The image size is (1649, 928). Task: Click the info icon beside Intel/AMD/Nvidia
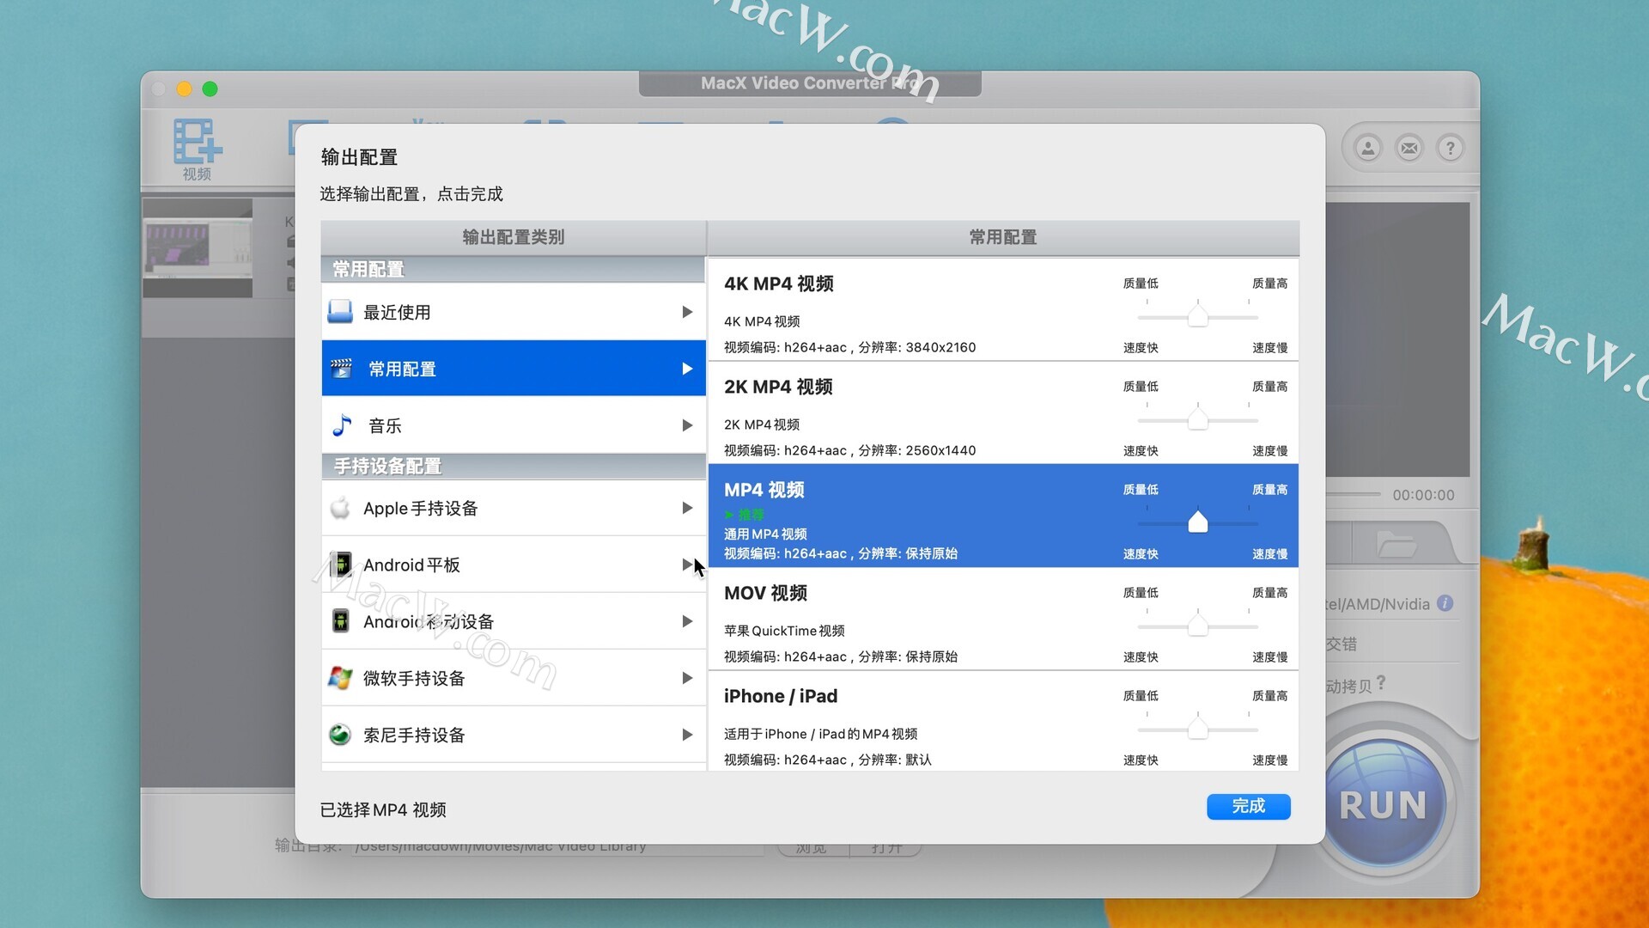1445,603
